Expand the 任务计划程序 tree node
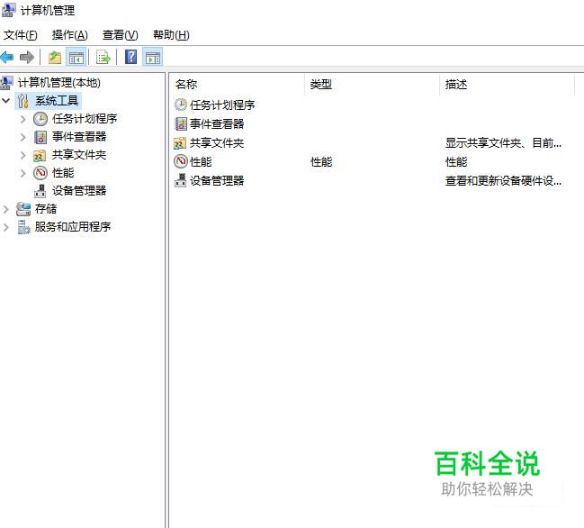 (23, 119)
